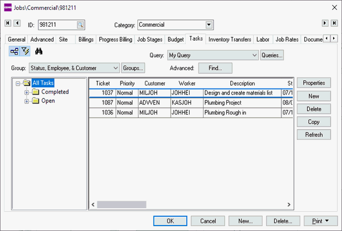Click the ID lookup magnifier icon
Screen dimensions: 342x231
(x=80, y=25)
